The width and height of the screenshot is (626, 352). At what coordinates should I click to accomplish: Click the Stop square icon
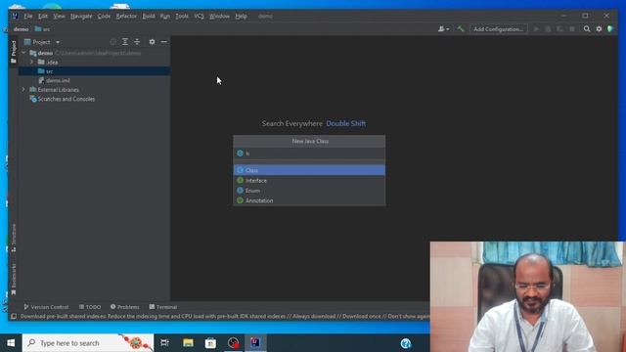pyautogui.click(x=571, y=29)
